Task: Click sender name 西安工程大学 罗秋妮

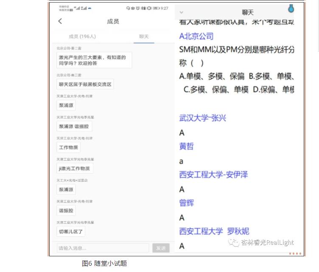Action: point(214,231)
